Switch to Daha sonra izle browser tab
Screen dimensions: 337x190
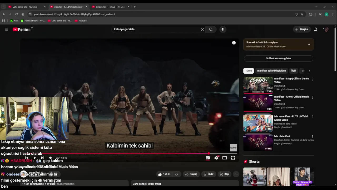tap(25, 7)
